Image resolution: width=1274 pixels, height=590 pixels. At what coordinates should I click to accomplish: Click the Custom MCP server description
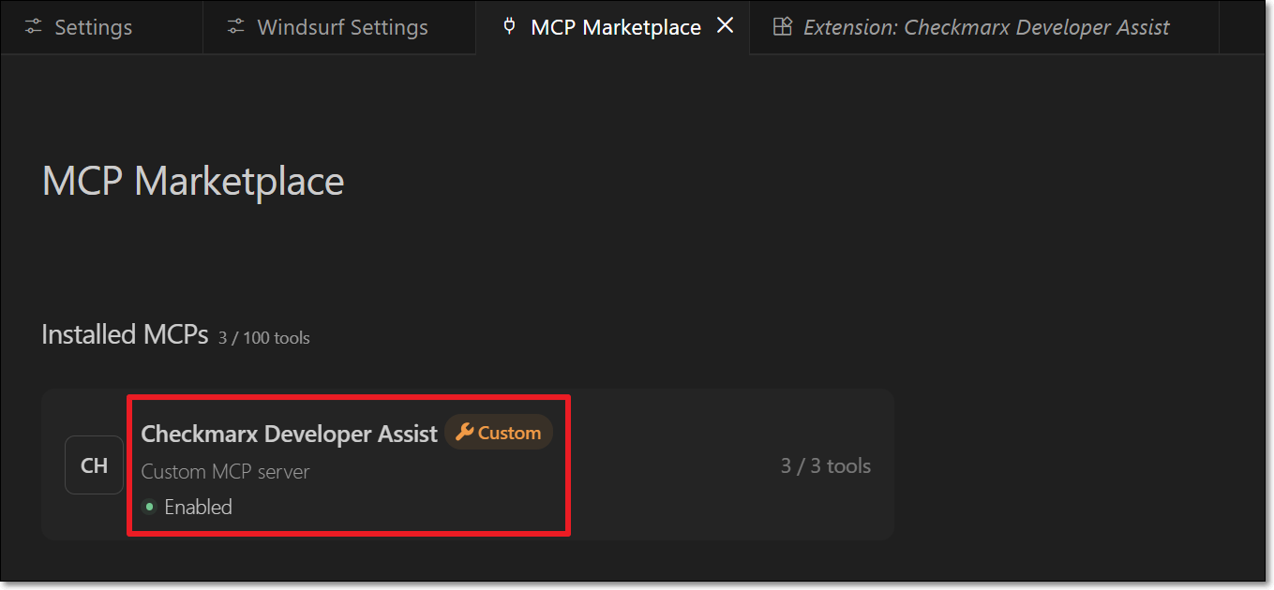point(225,472)
